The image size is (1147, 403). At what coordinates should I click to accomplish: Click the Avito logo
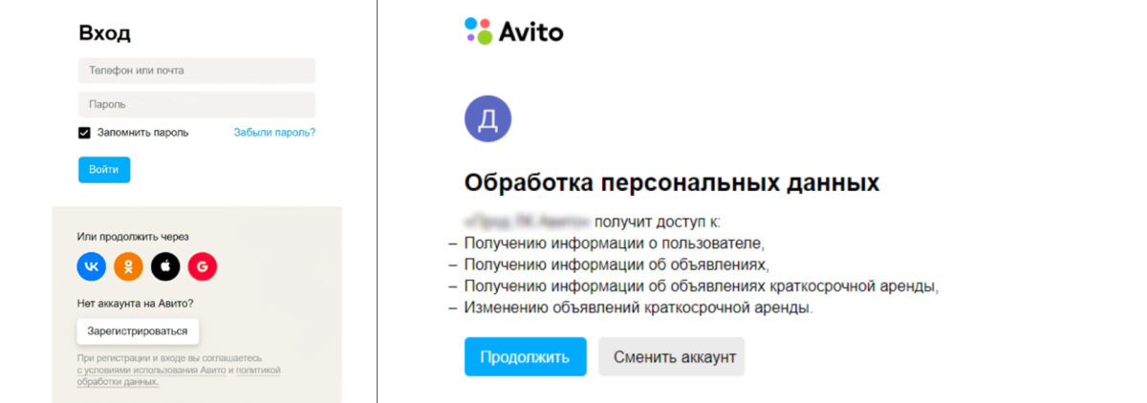click(x=514, y=32)
